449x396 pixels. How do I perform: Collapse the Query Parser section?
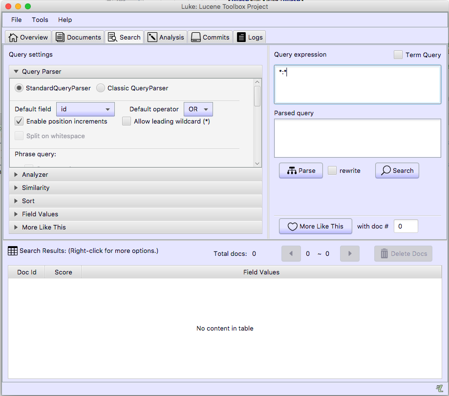pyautogui.click(x=135, y=71)
